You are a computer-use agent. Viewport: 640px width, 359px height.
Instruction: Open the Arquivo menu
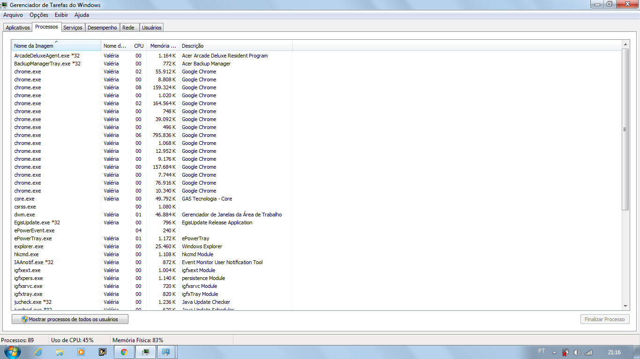(x=13, y=15)
